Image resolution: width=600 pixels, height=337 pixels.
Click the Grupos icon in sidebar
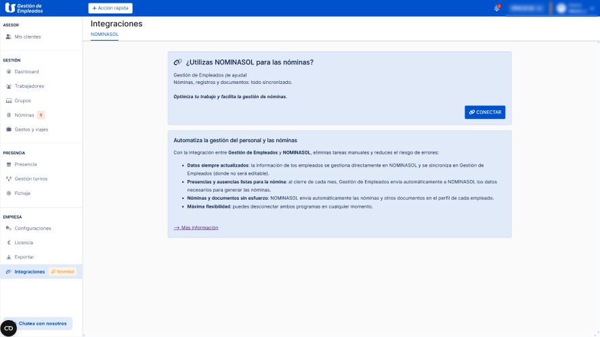[8, 101]
